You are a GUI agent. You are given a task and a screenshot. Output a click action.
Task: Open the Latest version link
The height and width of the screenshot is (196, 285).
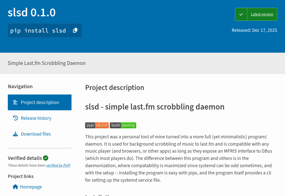pyautogui.click(x=262, y=14)
